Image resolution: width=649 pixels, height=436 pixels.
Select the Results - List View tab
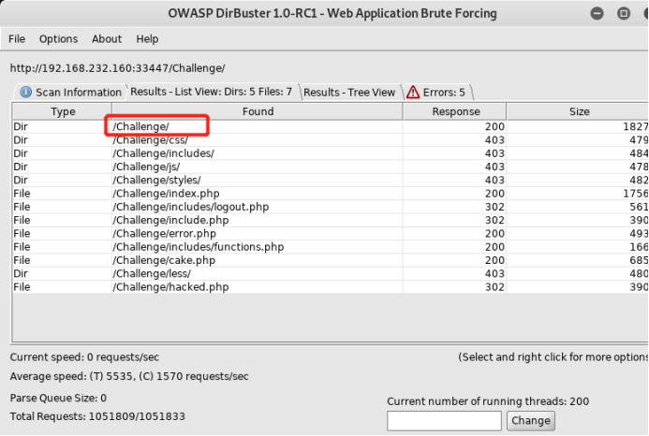[211, 92]
